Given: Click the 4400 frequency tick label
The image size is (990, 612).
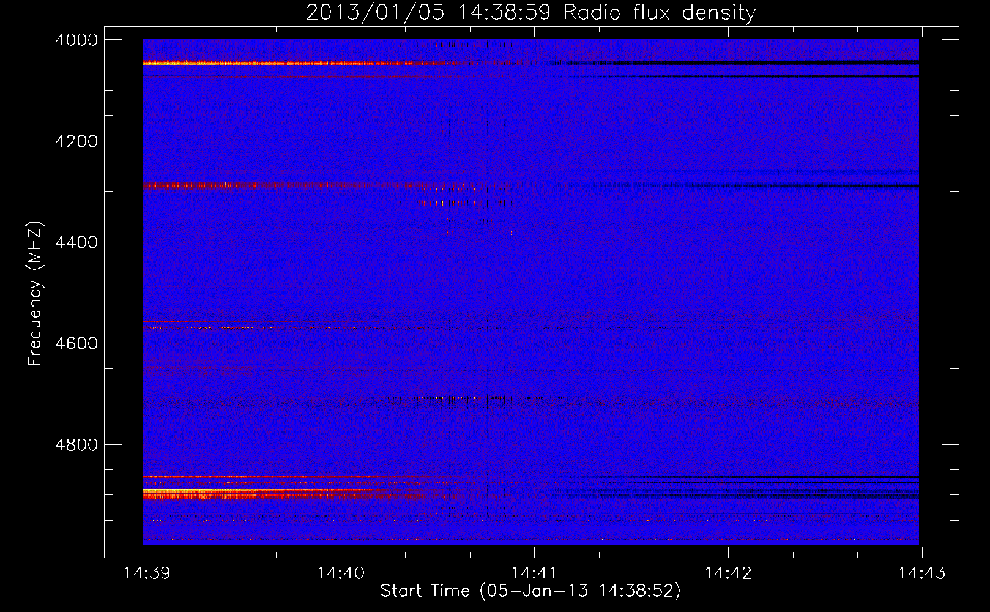Looking at the screenshot, I should coord(76,242).
